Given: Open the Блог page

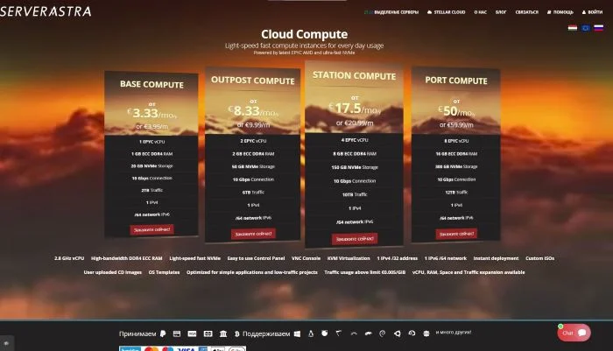Looking at the screenshot, I should point(501,12).
